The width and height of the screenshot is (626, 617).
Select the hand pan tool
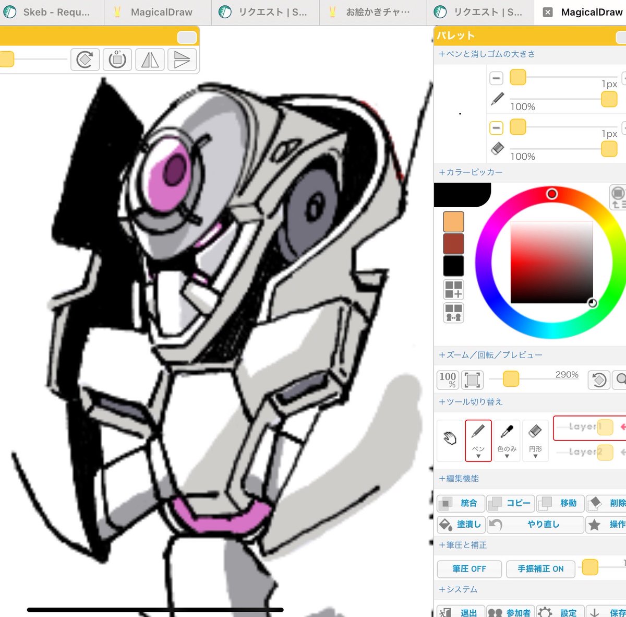pos(450,440)
